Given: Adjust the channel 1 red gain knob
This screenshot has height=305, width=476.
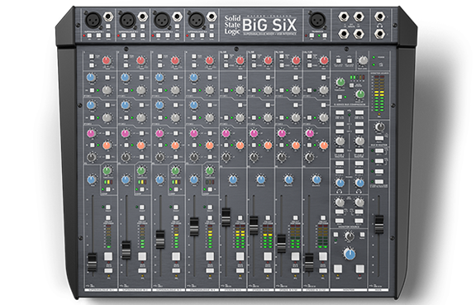Looking at the screenshot, I should (106, 60).
